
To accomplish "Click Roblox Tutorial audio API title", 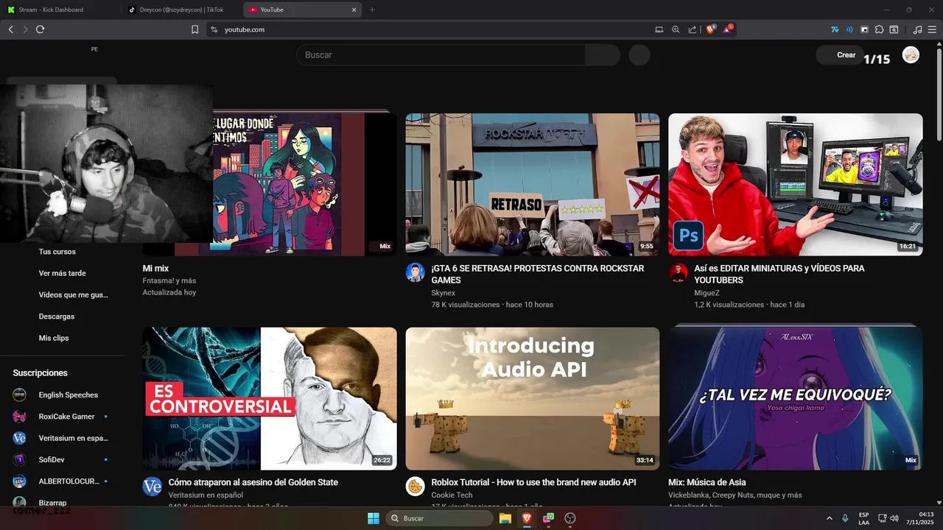I will 533,483.
